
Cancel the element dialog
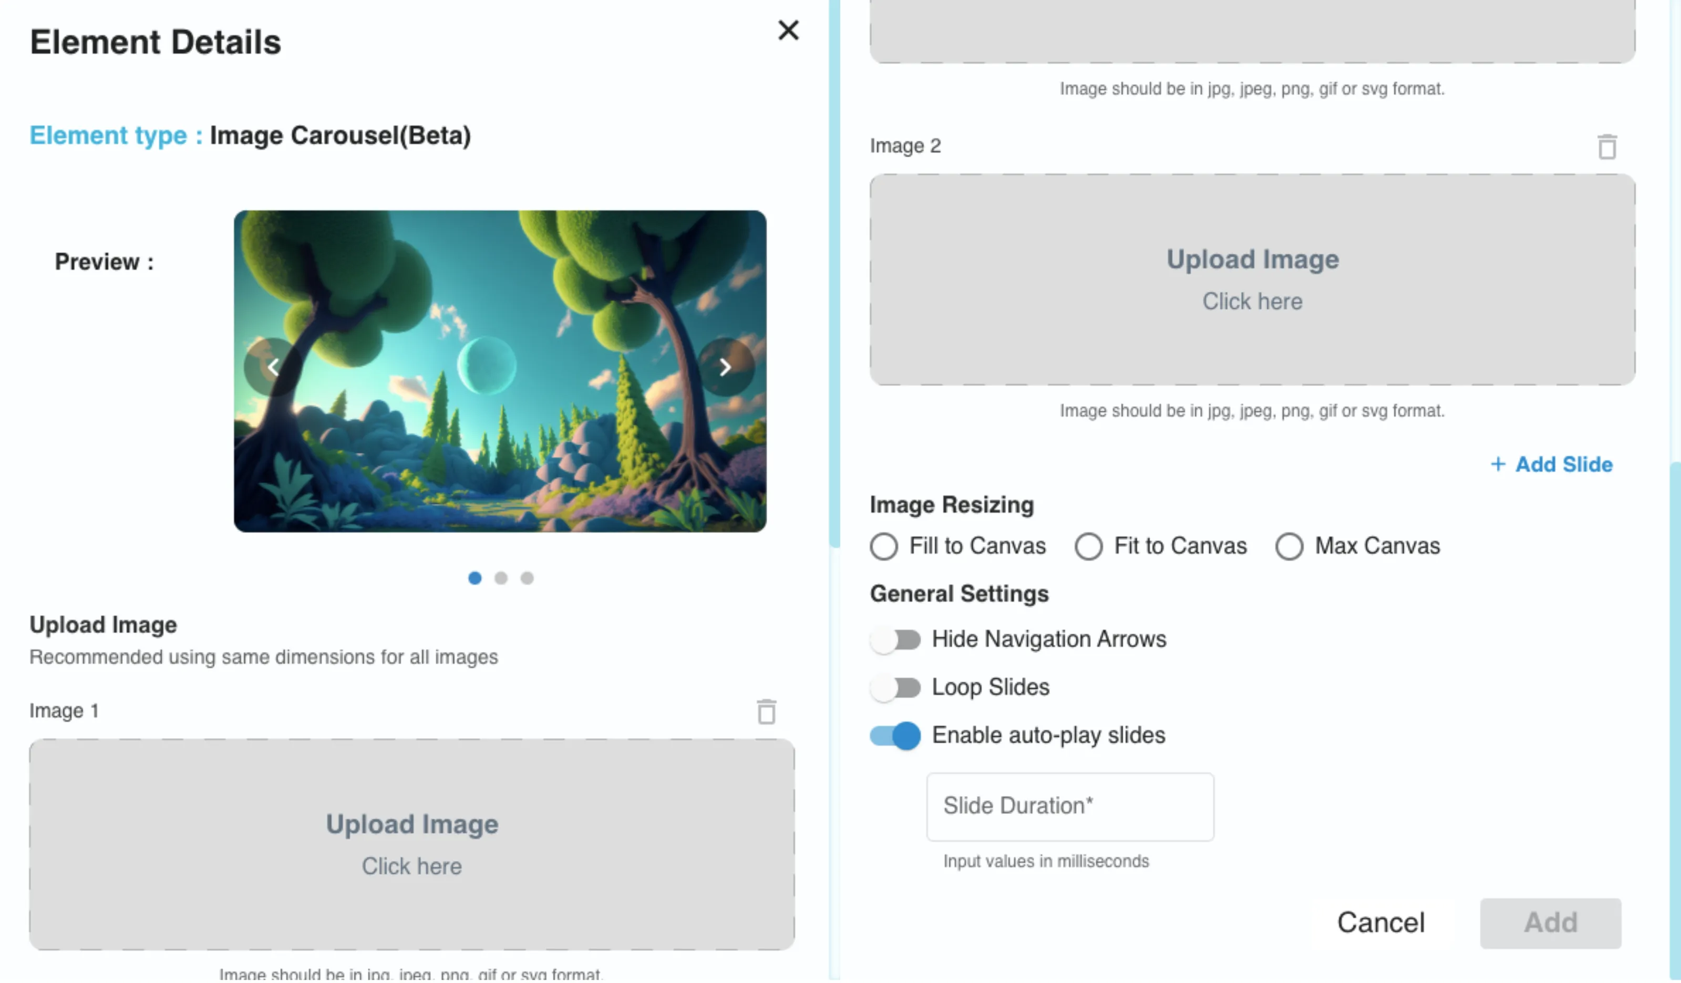point(1381,923)
